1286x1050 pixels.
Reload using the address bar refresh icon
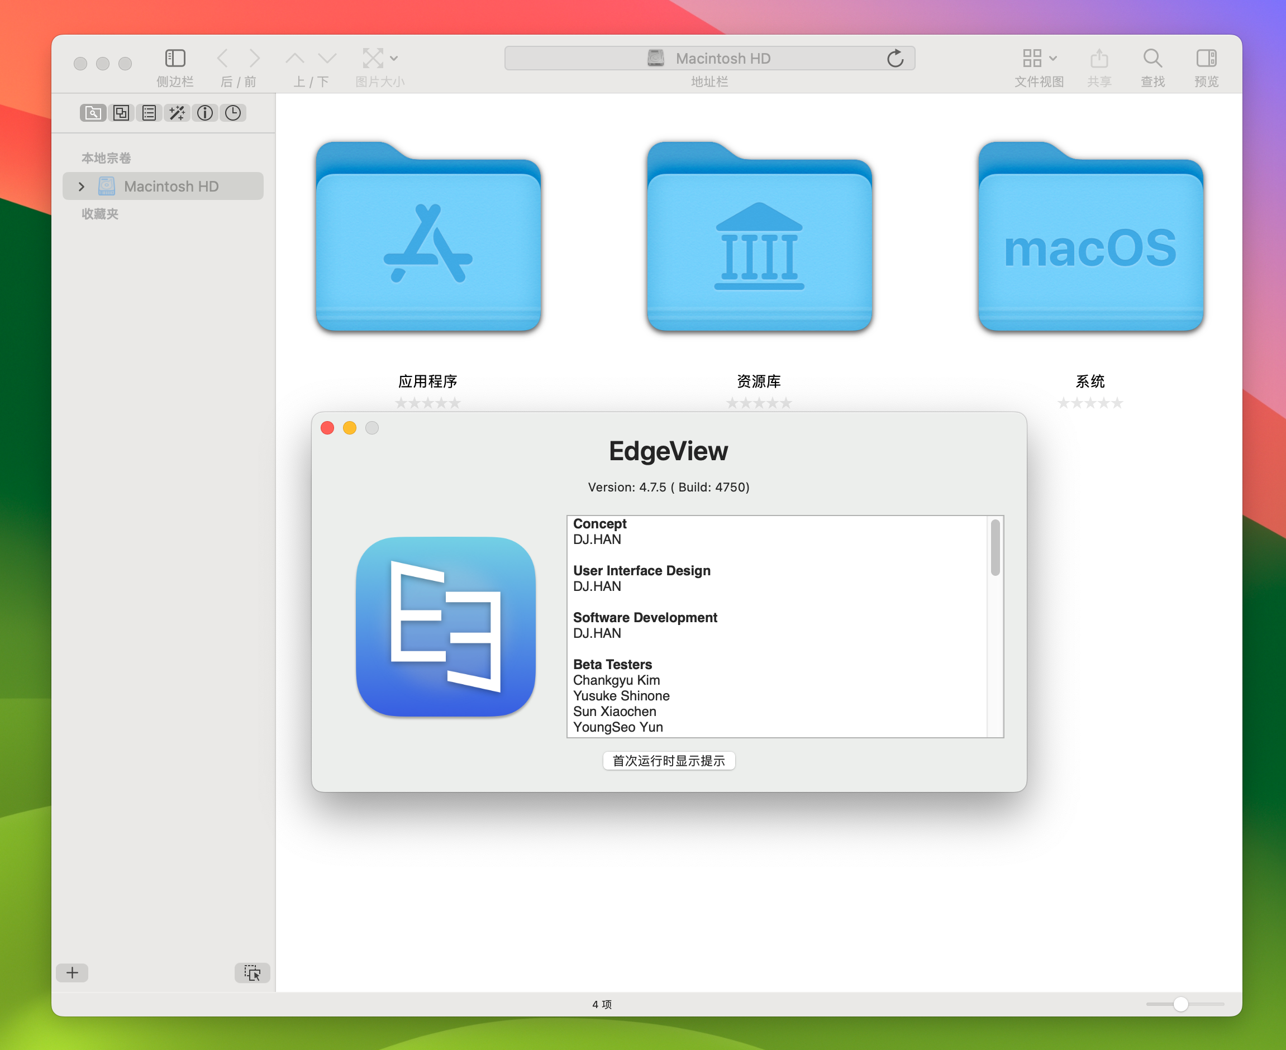click(896, 58)
